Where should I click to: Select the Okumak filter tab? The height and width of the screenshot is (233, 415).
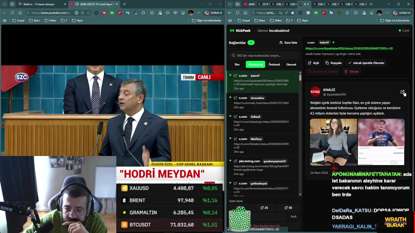[x=291, y=64]
